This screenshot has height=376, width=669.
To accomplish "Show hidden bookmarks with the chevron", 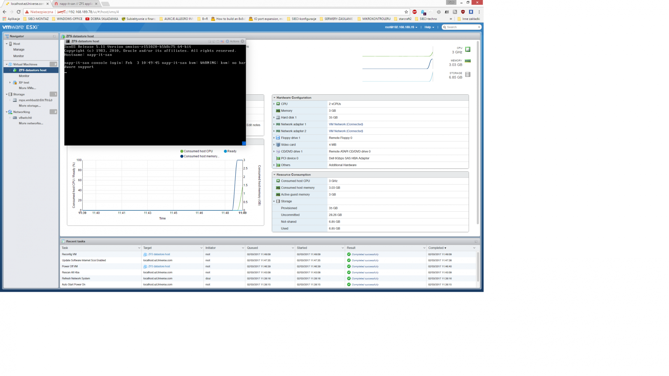I will [451, 19].
